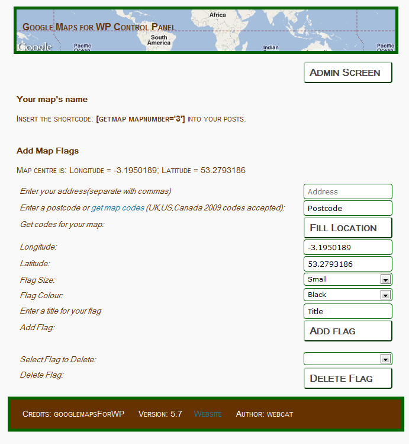The image size is (409, 444).
Task: Open the Flag Colour dropdown set to Black
Action: pyautogui.click(x=348, y=295)
